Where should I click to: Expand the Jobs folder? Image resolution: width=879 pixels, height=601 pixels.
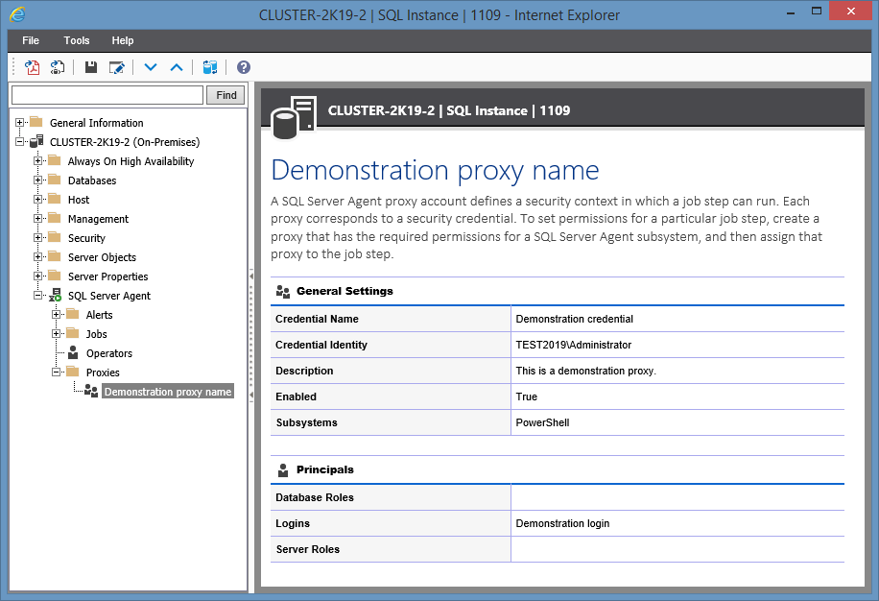pos(57,334)
